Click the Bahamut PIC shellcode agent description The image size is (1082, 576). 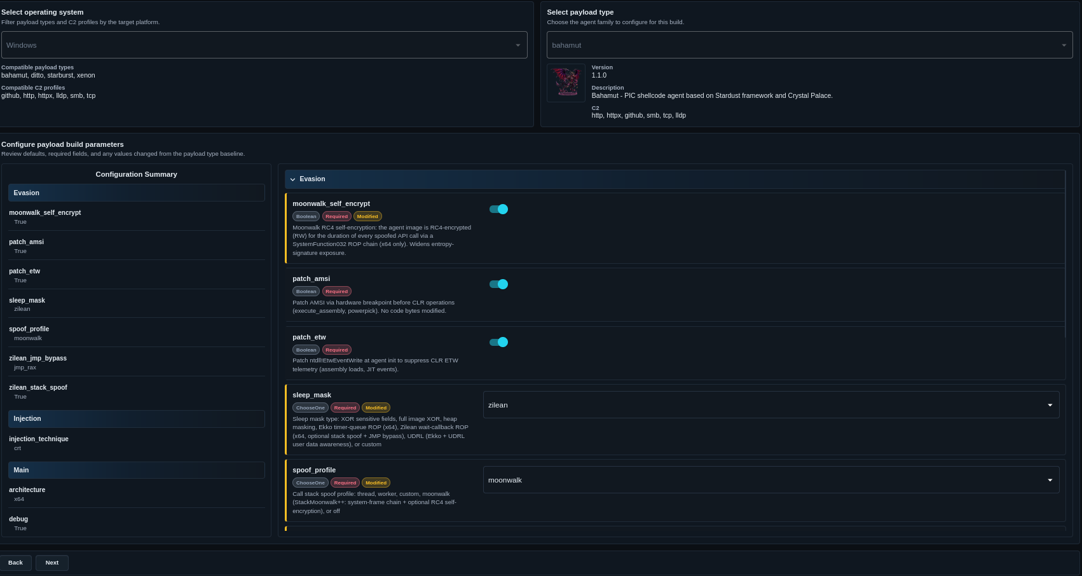click(712, 95)
